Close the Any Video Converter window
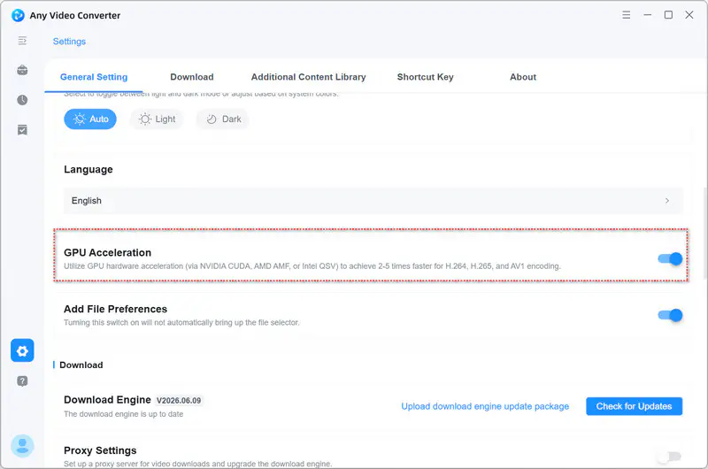The width and height of the screenshot is (708, 469). (689, 15)
